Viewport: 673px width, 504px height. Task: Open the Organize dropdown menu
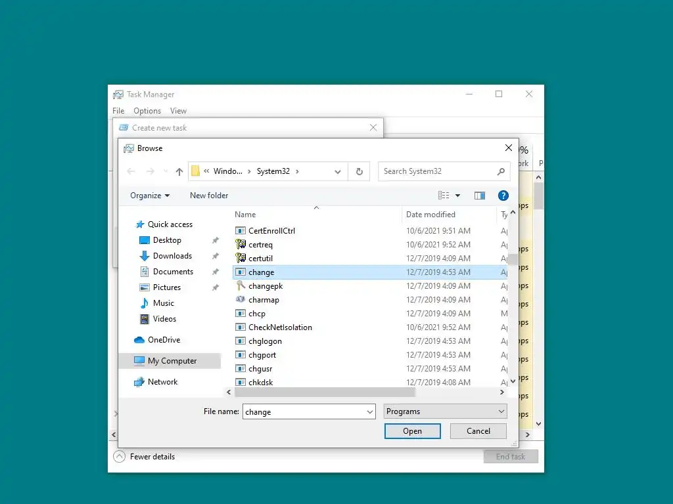click(x=150, y=196)
